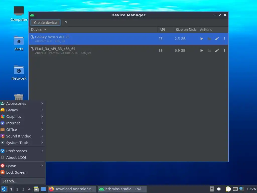Expand the Office menu category
Screen dimensions: 257x193
pyautogui.click(x=23, y=130)
